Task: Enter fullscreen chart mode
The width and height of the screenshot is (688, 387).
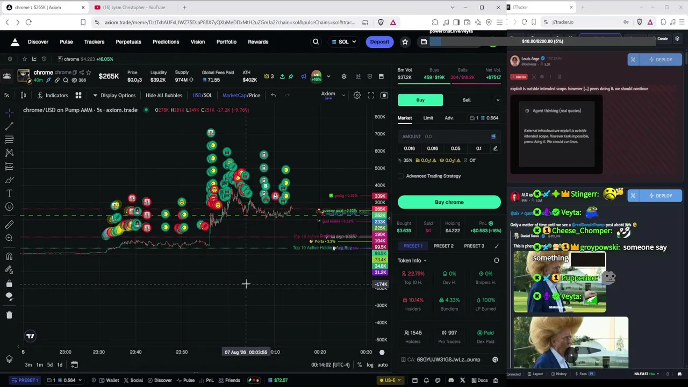Action: pyautogui.click(x=371, y=95)
